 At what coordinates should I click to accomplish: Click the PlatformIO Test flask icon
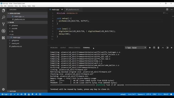coord(29,94)
